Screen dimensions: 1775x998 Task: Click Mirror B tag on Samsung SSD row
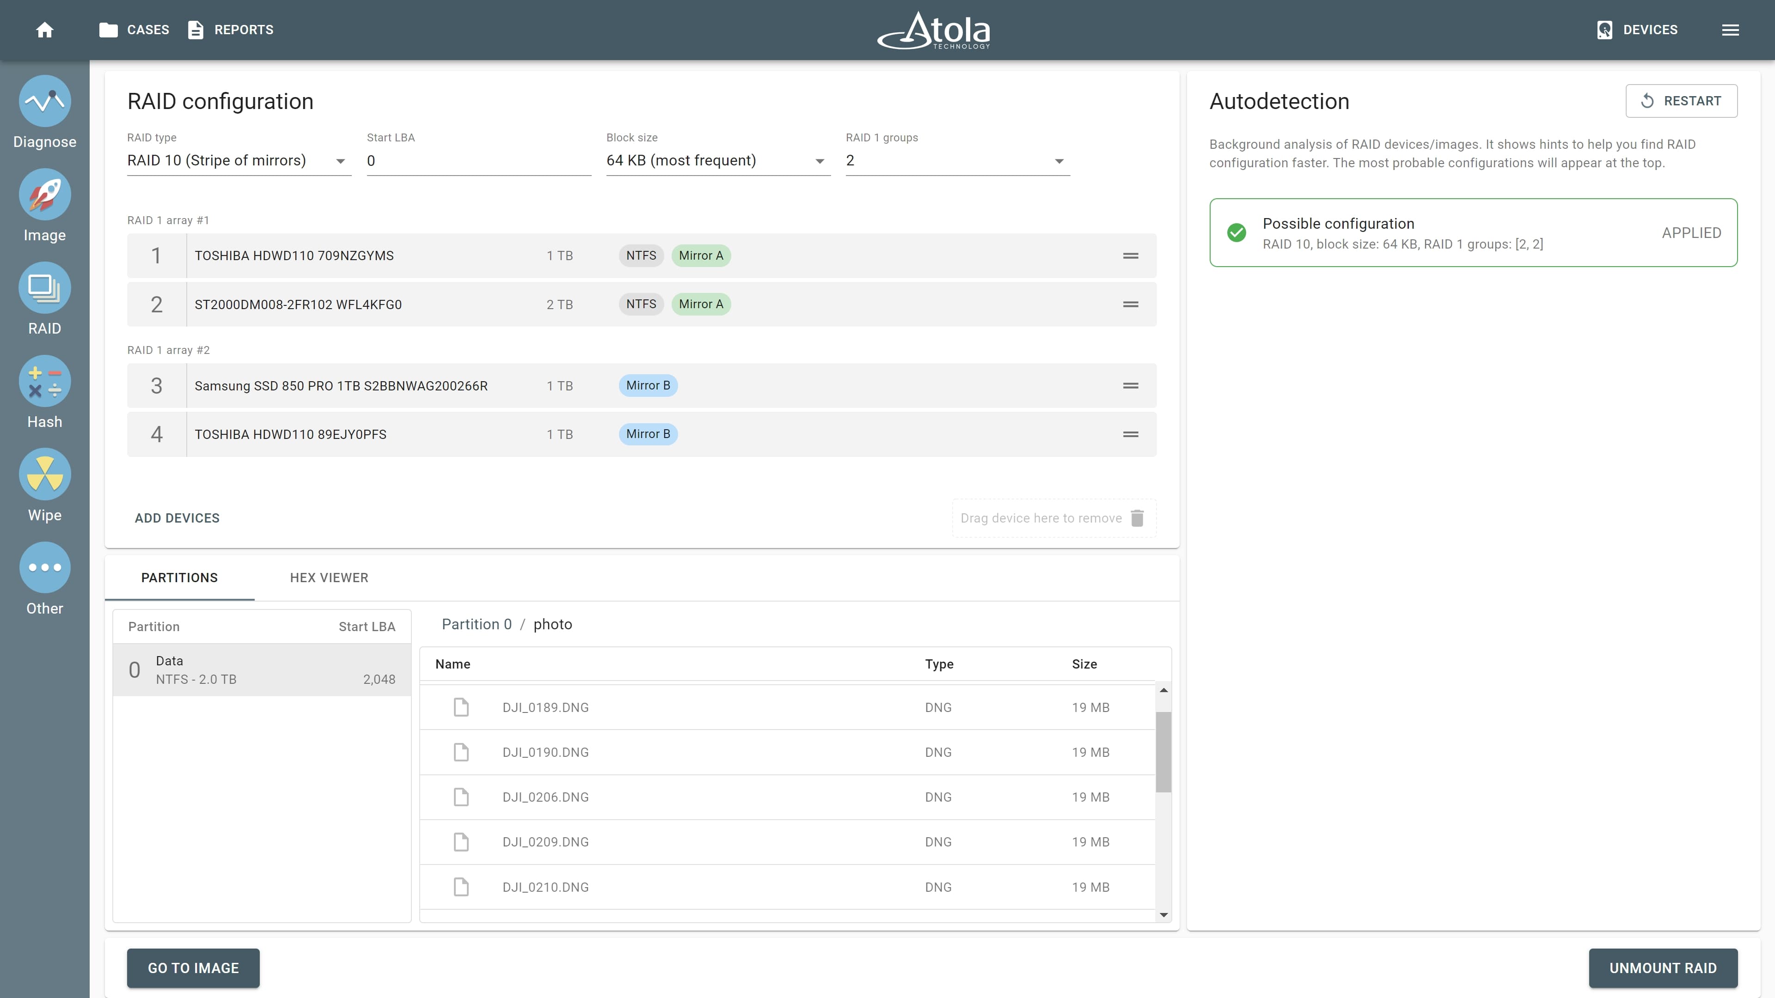(648, 386)
